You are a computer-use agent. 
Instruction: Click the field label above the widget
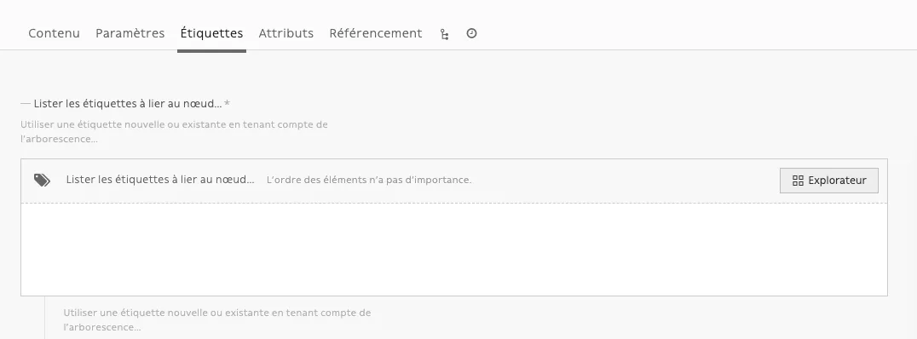tap(128, 103)
